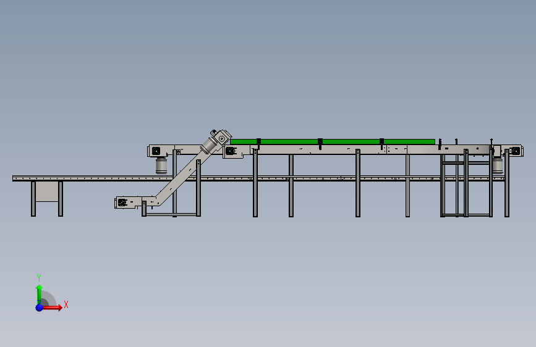The width and height of the screenshot is (536, 347).
Task: Click the red X axis arrow of the triad
Action: coord(52,307)
